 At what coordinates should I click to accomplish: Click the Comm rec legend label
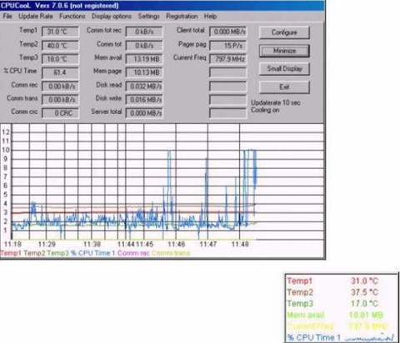tap(133, 253)
